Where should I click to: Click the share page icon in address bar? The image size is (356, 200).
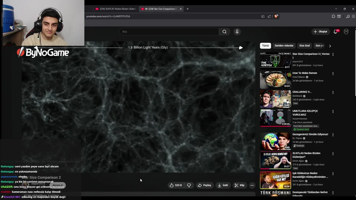click(269, 16)
